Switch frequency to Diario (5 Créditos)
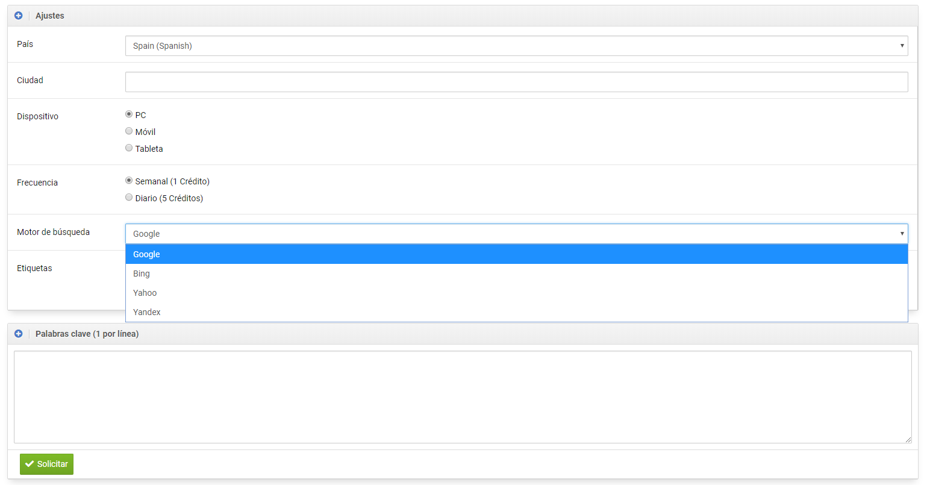Screen dimensions: 927x485 (x=129, y=198)
